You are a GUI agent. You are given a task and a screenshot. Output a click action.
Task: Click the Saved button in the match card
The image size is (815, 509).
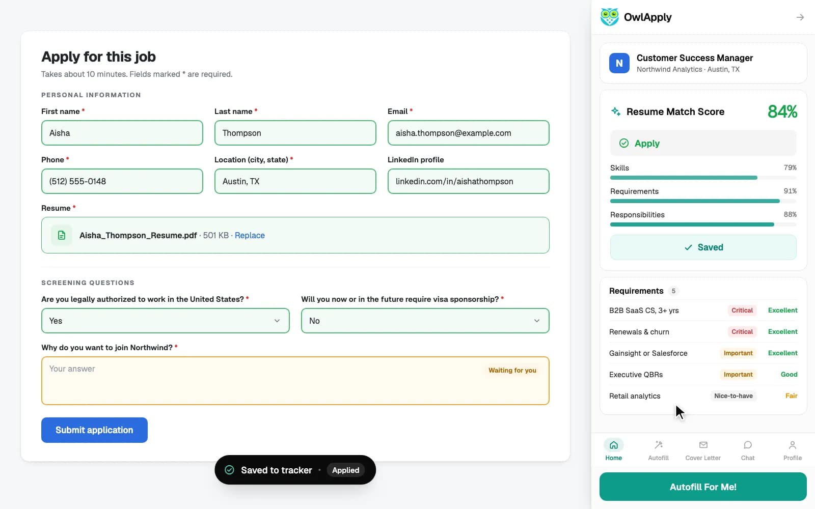pyautogui.click(x=703, y=247)
